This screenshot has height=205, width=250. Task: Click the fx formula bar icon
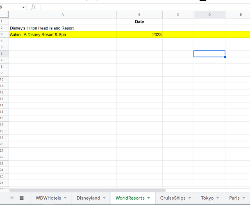33,7
